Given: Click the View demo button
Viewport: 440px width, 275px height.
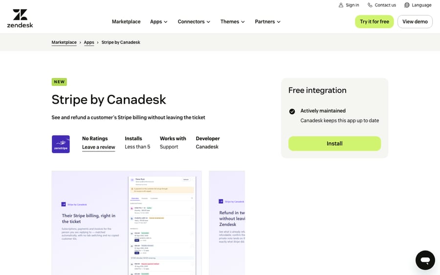Looking at the screenshot, I should pos(415,21).
